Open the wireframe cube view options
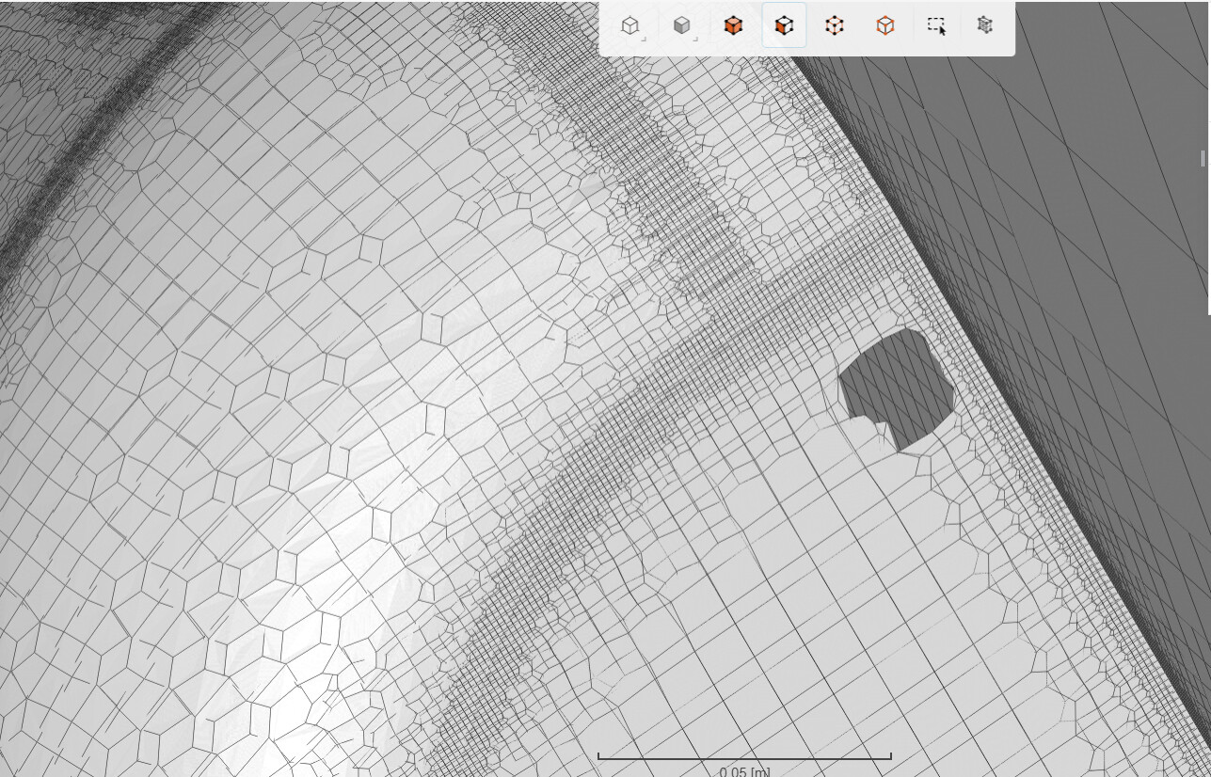Image resolution: width=1211 pixels, height=777 pixels. tap(631, 26)
